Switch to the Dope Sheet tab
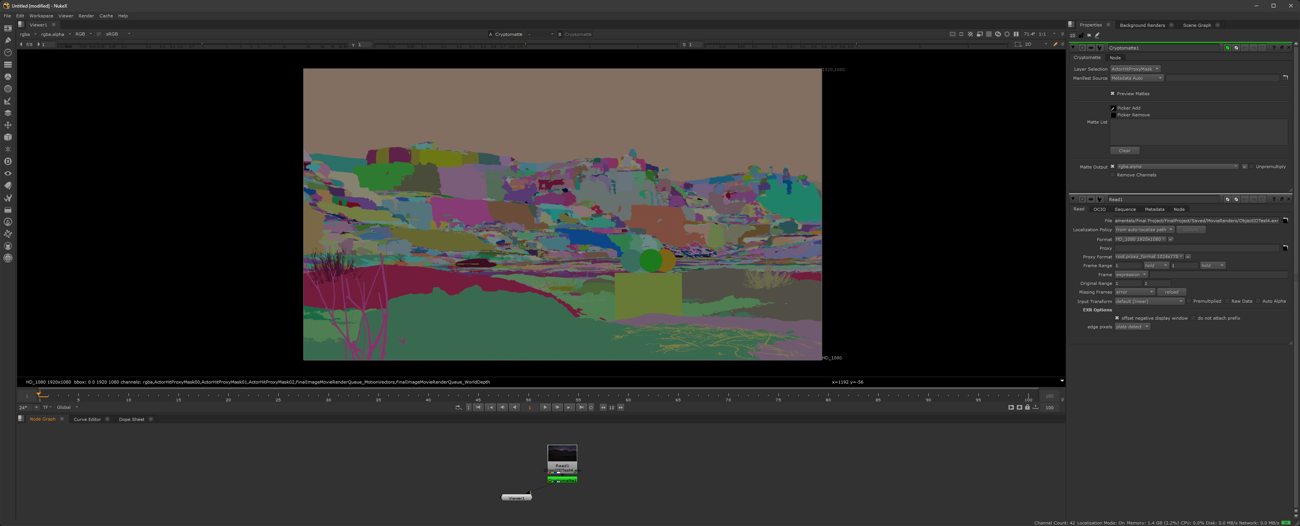Viewport: 1300px width, 526px height. point(131,419)
